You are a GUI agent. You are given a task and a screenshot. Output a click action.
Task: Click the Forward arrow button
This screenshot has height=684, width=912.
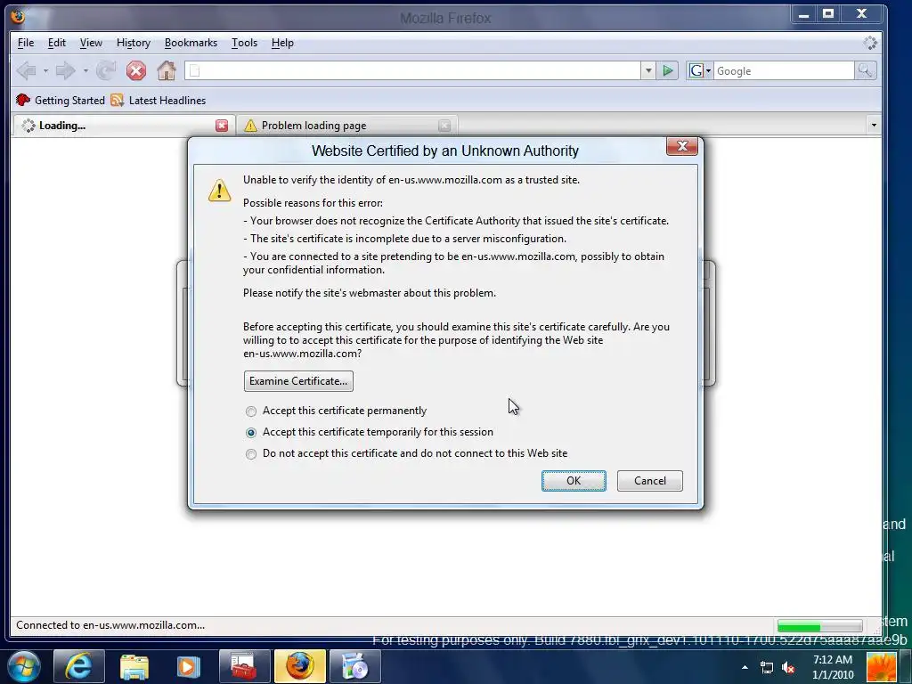coord(65,71)
